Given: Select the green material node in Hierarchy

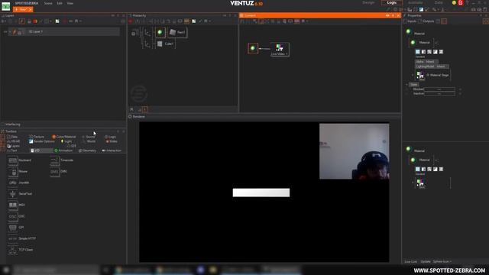Looking at the screenshot, I should [160, 32].
